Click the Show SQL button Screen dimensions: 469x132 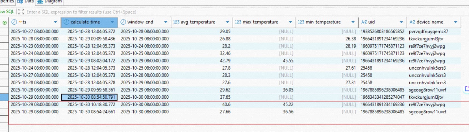point(7,12)
